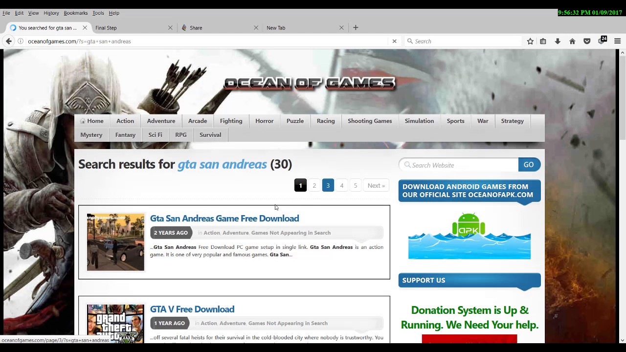Open the Mystery category
The image size is (626, 352).
[x=91, y=135]
